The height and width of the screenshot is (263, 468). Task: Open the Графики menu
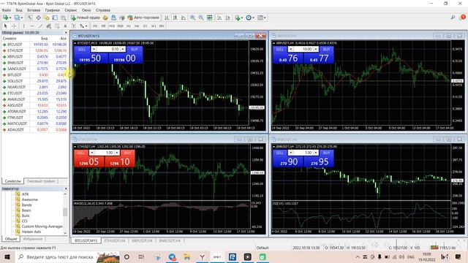tap(52, 10)
